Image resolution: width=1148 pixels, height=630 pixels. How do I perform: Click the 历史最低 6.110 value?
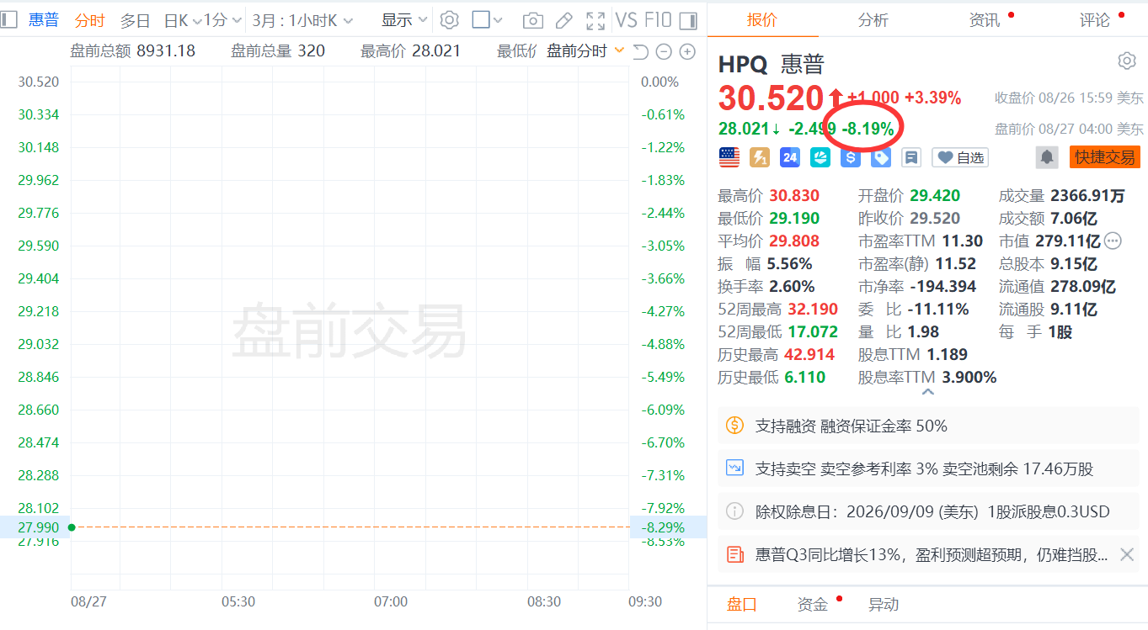(805, 378)
